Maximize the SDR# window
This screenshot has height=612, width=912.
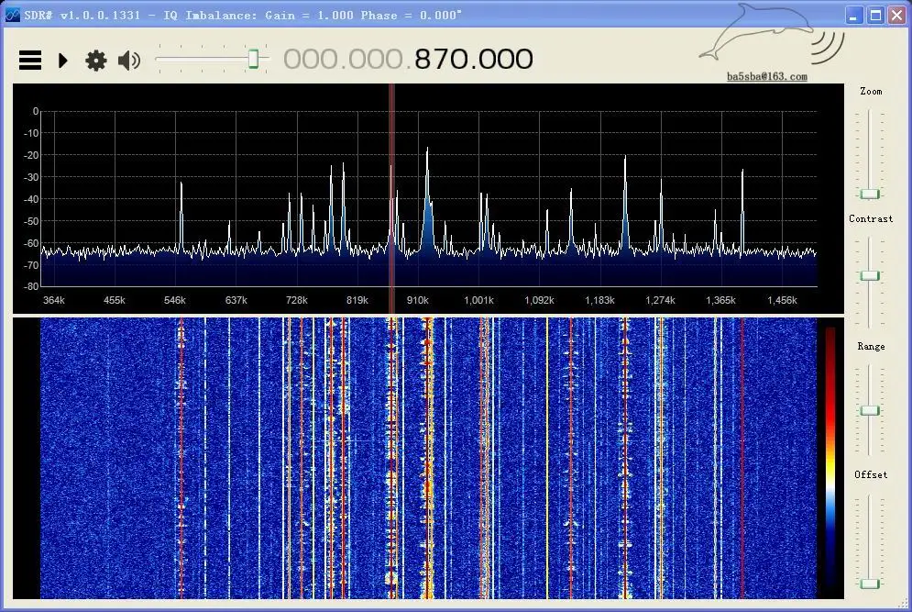[874, 15]
